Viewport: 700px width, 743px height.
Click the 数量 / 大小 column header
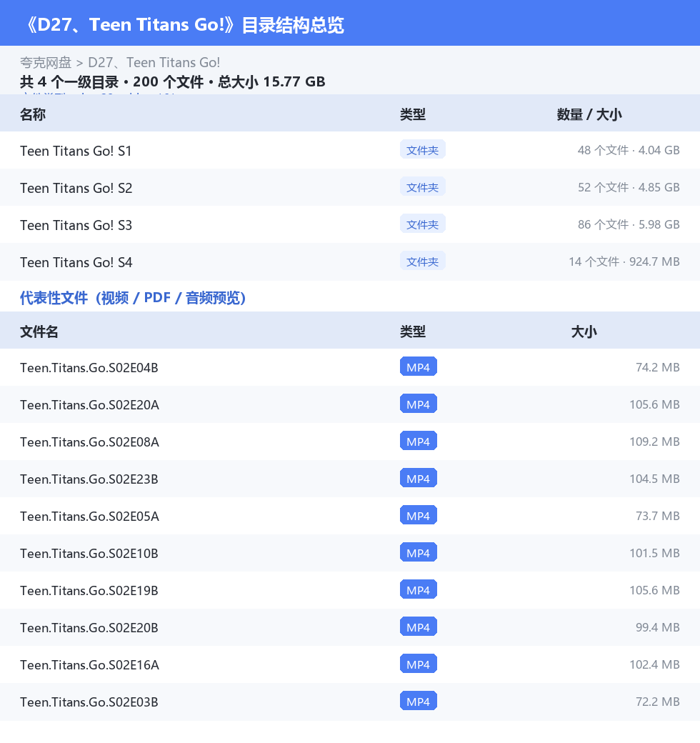click(x=589, y=114)
